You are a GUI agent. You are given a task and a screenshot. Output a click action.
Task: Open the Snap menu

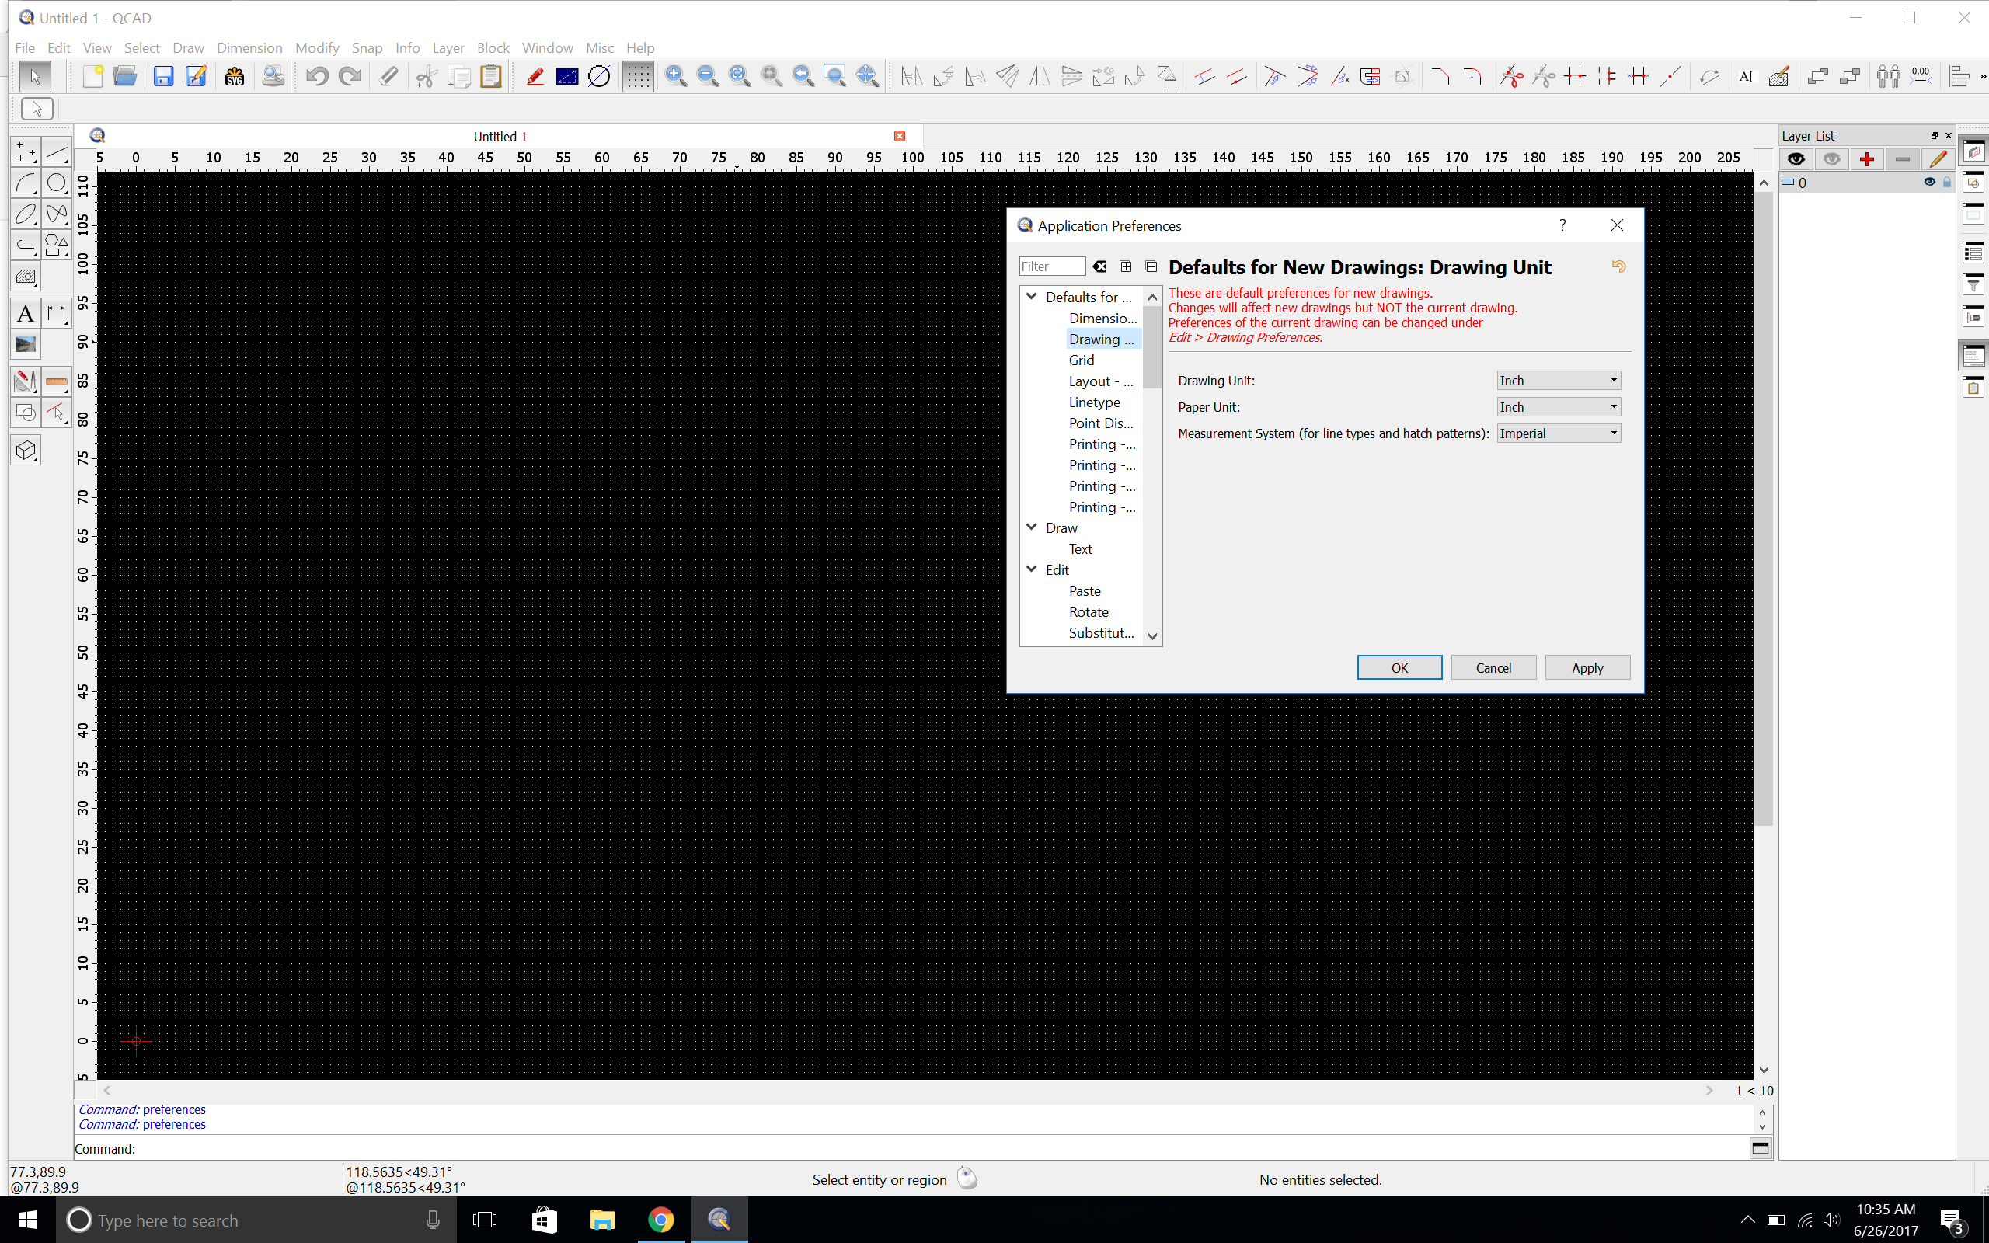[x=367, y=47]
